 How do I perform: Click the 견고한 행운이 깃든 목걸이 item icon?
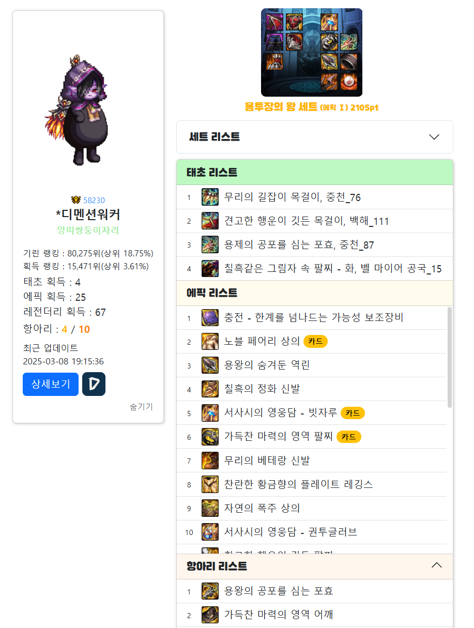tap(210, 221)
